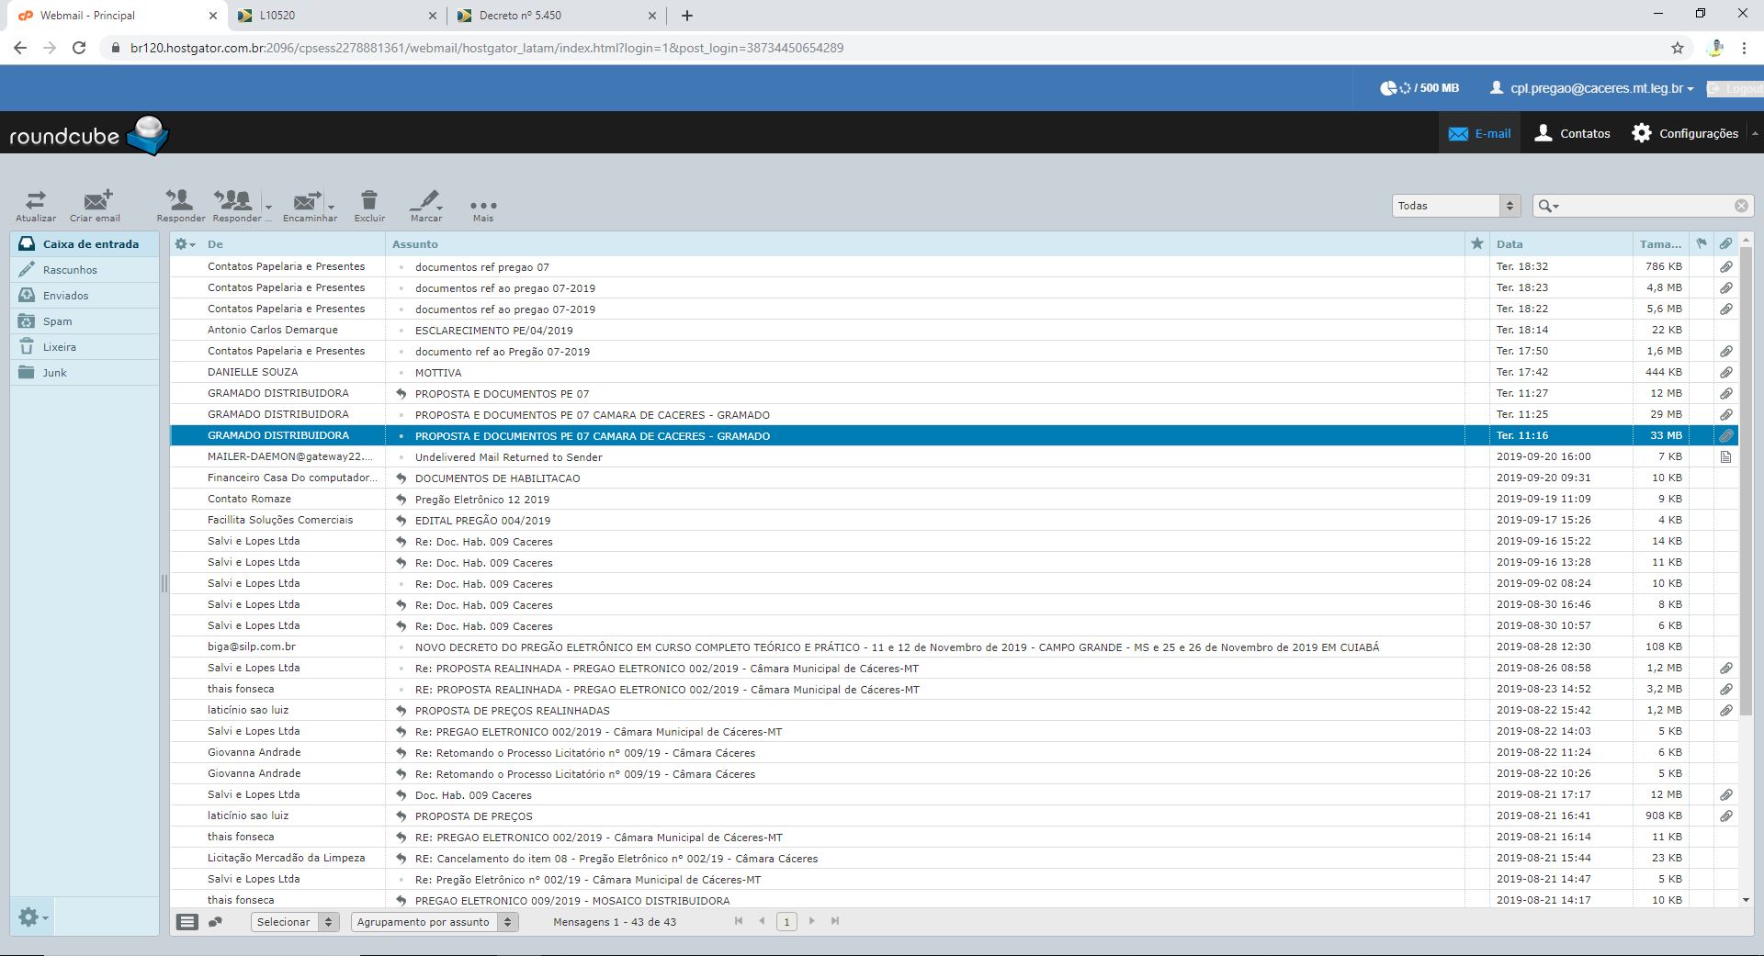This screenshot has height=956, width=1764.
Task: Toggle threads view button at bottom
Action: [215, 922]
